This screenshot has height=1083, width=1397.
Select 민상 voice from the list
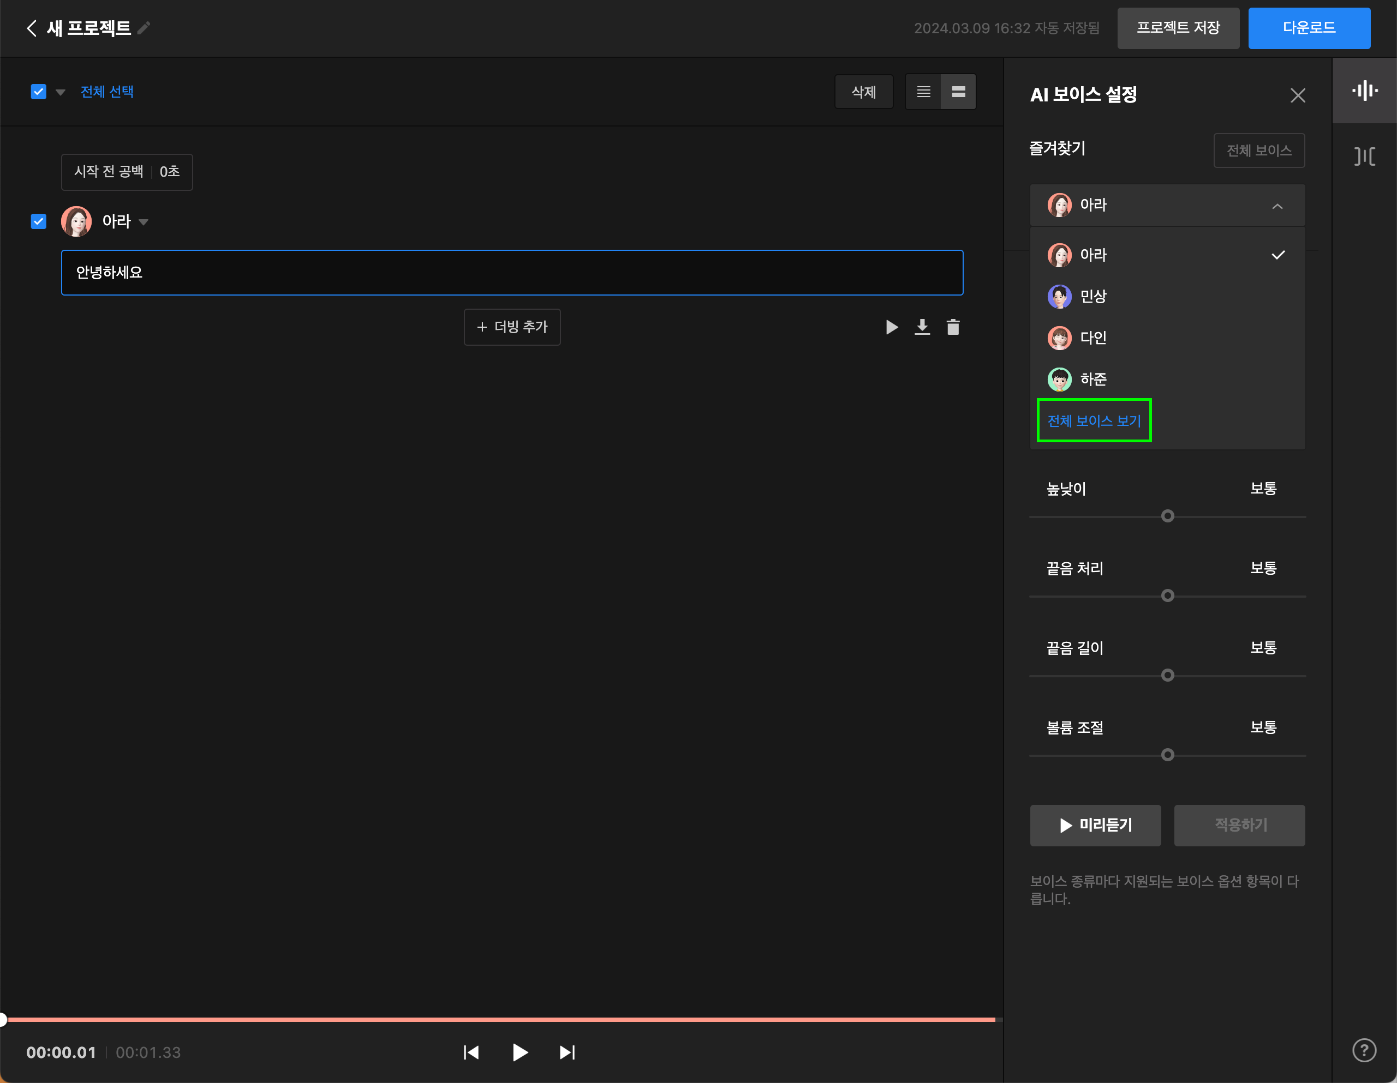click(1092, 297)
